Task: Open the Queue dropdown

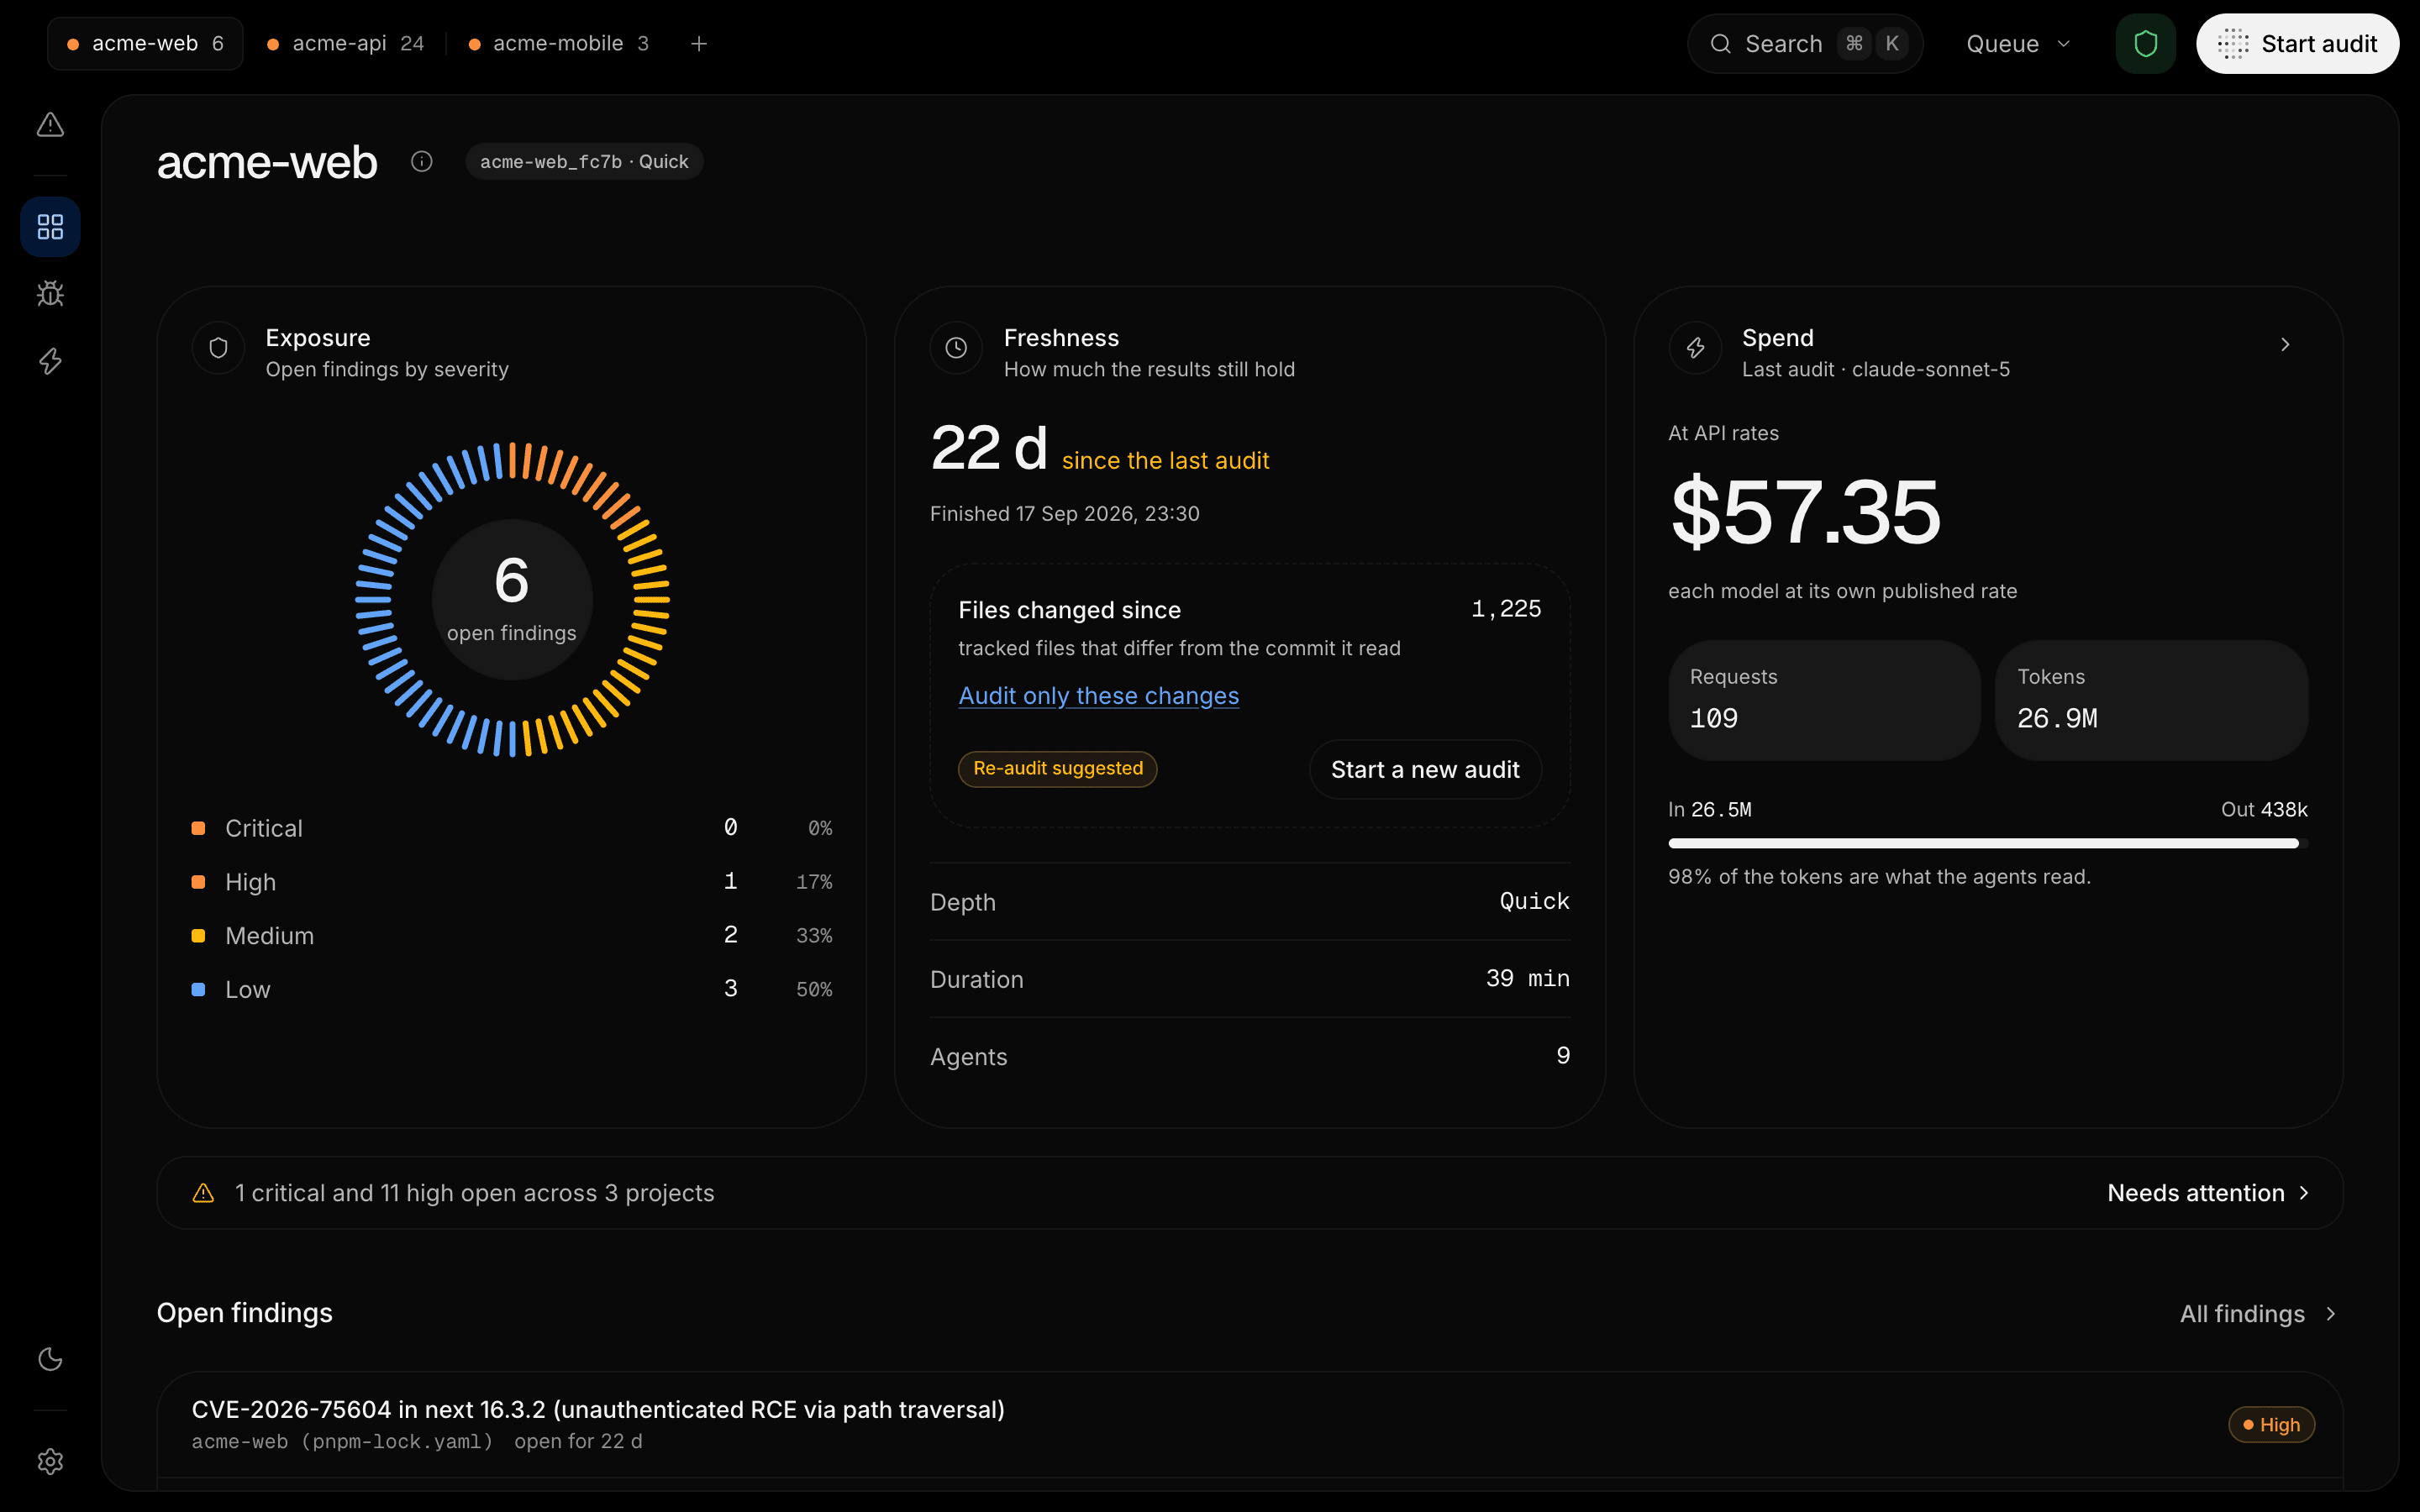Action: [x=2018, y=44]
